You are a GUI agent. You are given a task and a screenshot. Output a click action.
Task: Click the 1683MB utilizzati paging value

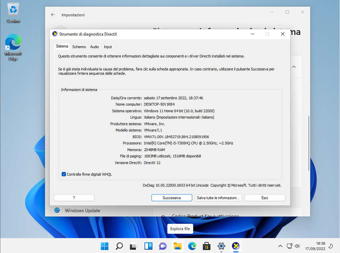tap(172, 156)
